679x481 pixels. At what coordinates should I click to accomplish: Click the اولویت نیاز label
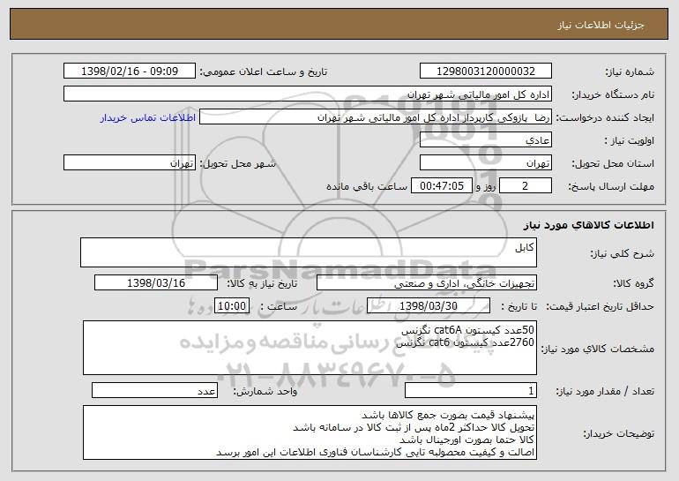point(630,140)
